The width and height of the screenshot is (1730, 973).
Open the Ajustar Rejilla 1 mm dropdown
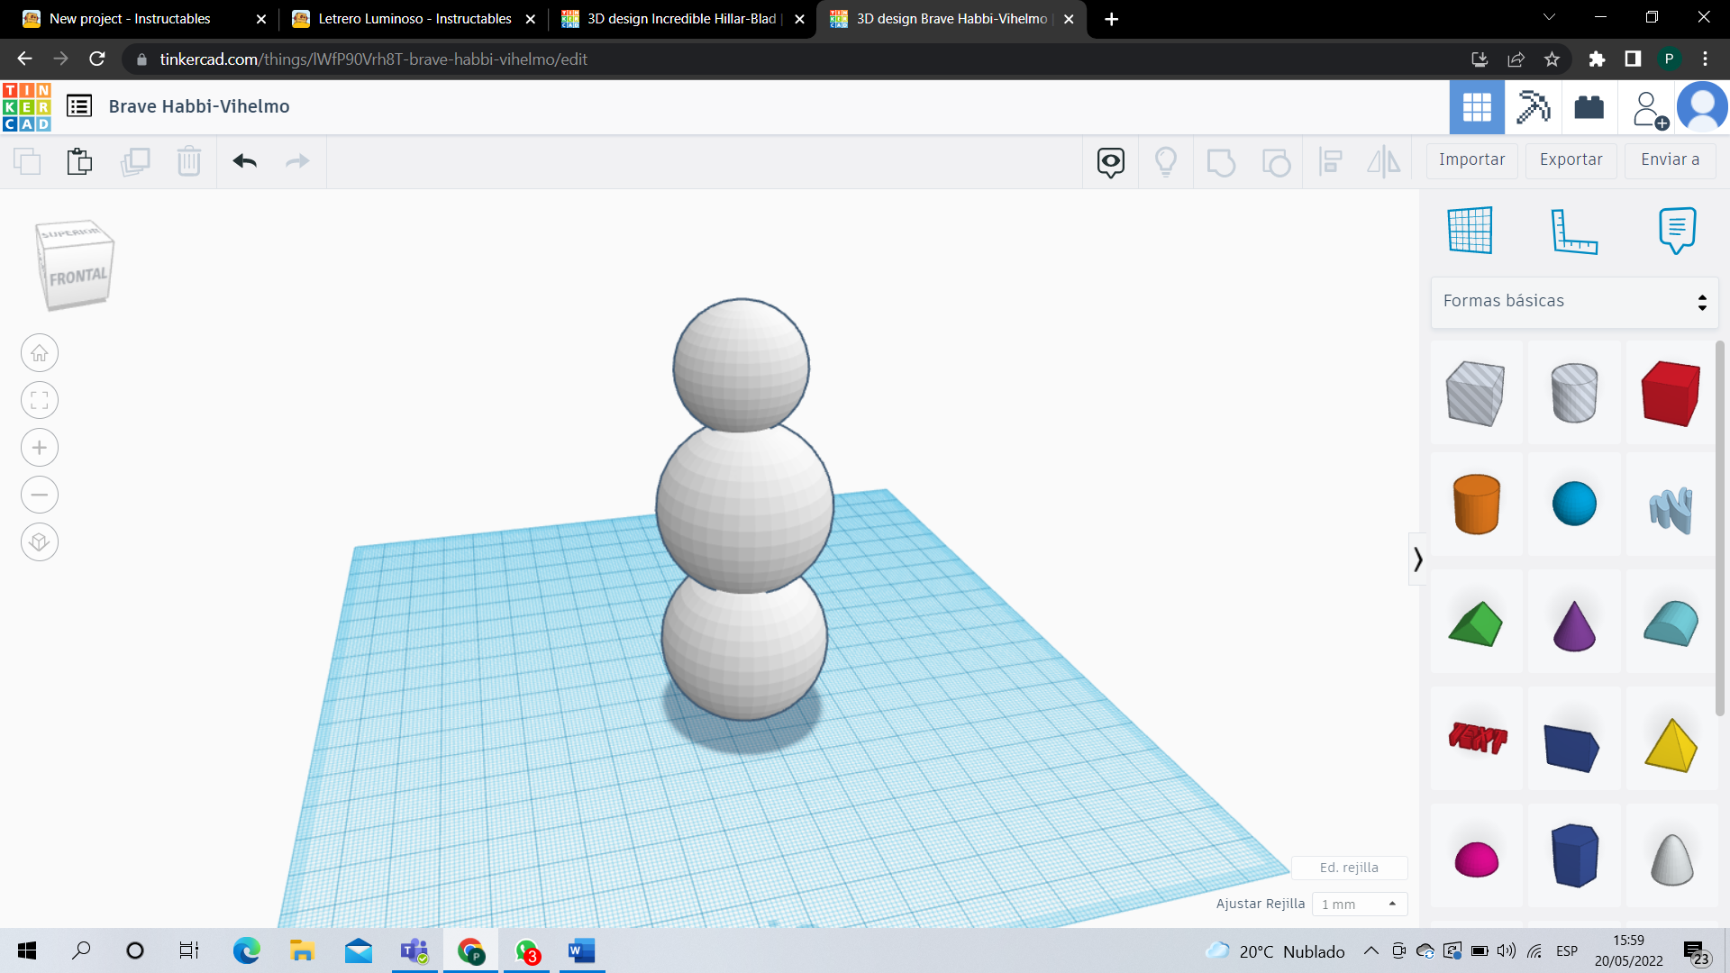point(1359,904)
